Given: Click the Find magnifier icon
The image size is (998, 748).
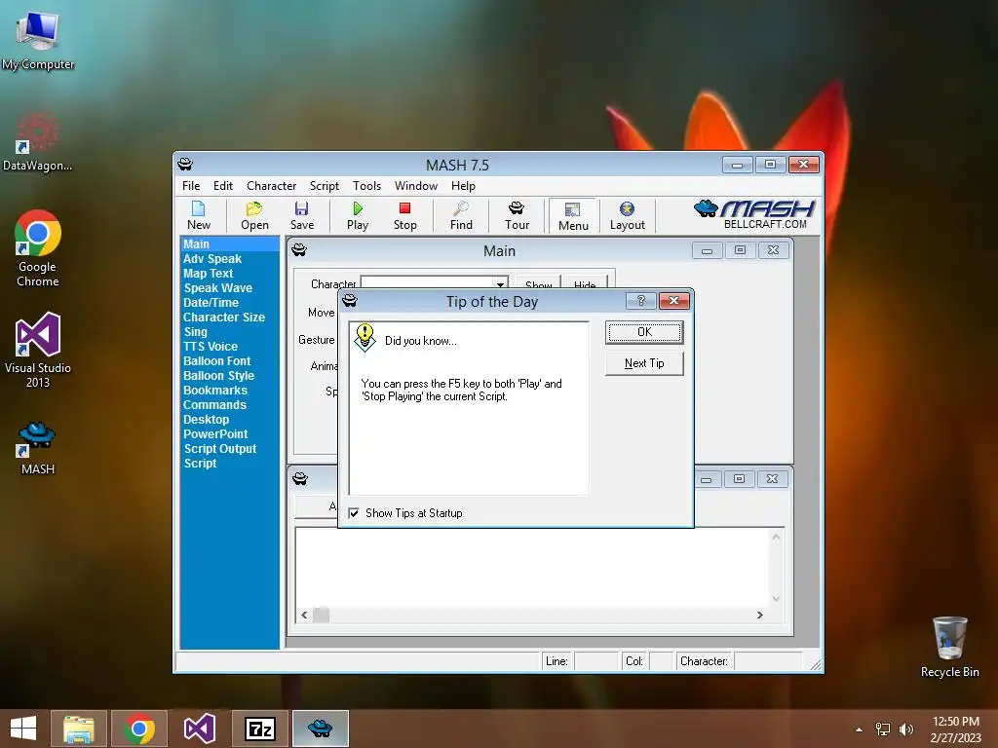Looking at the screenshot, I should click(x=461, y=215).
